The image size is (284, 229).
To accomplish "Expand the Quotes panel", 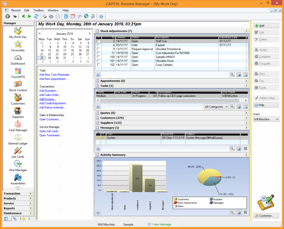I will tap(246, 113).
